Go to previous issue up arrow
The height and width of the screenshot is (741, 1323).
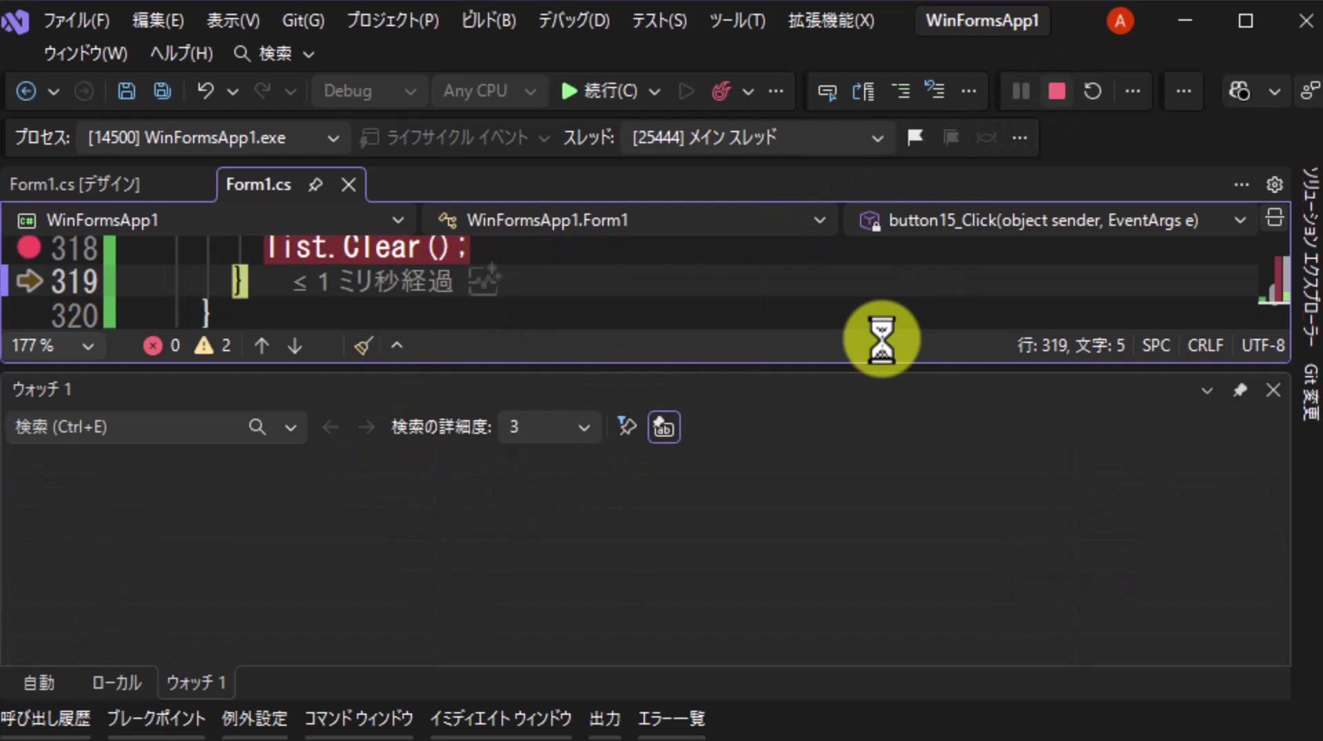[x=261, y=346]
